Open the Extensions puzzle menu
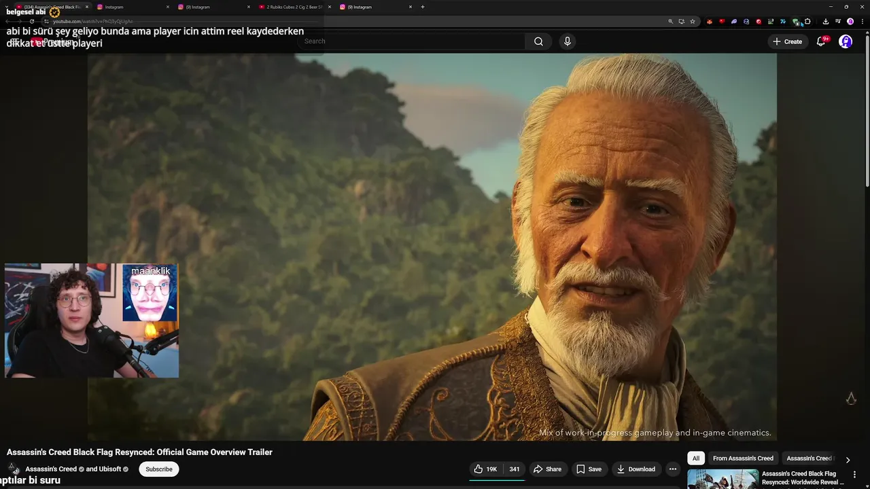The image size is (870, 489). (x=807, y=22)
